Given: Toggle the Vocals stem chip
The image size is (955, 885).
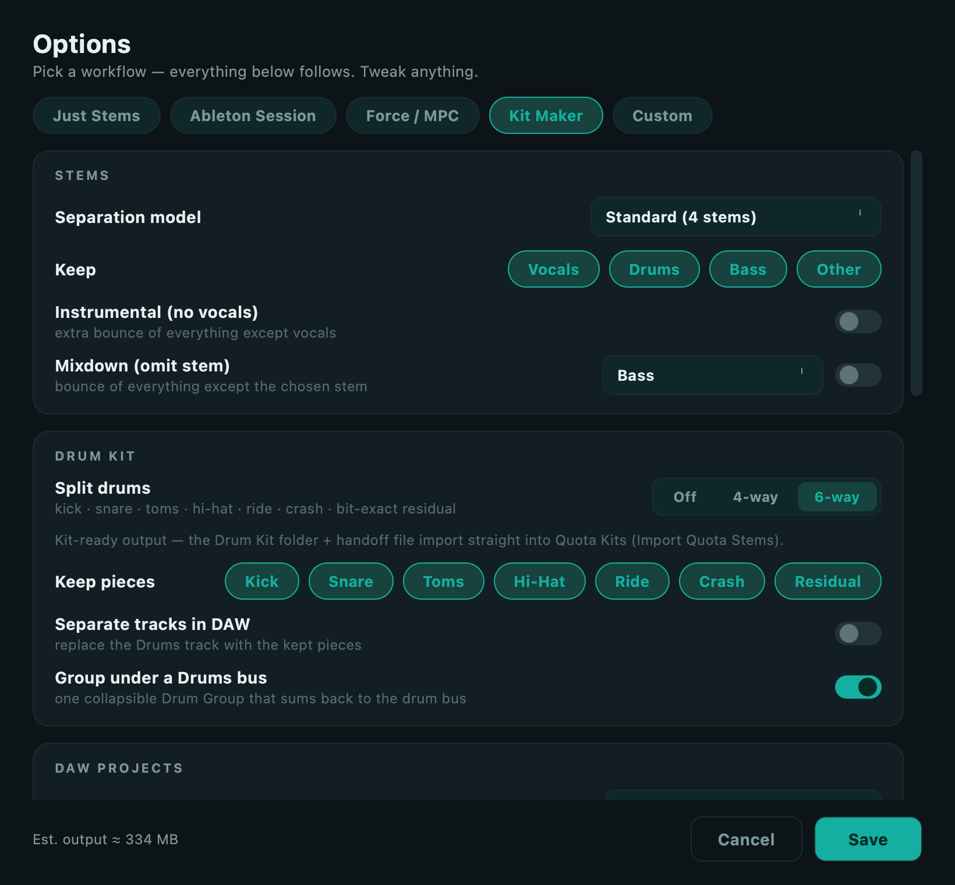Looking at the screenshot, I should 553,269.
